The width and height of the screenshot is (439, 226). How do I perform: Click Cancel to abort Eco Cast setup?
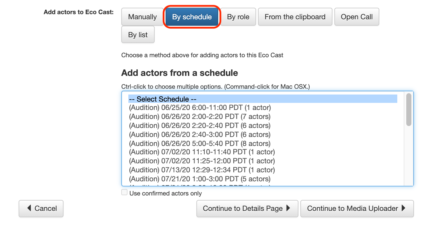coord(41,209)
